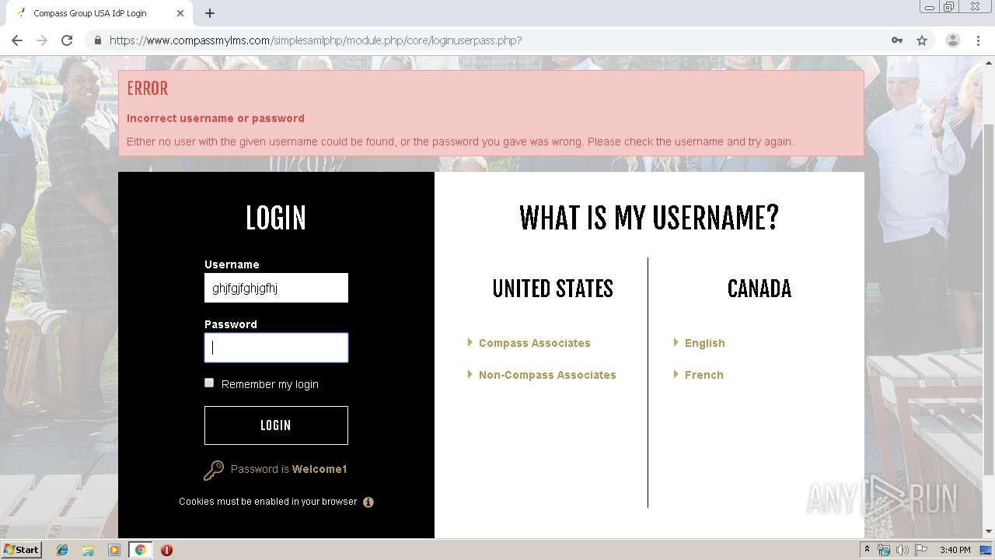Screen dimensions: 995x560
Task: Click 'Password is Welcome1' hint text
Action: [288, 469]
